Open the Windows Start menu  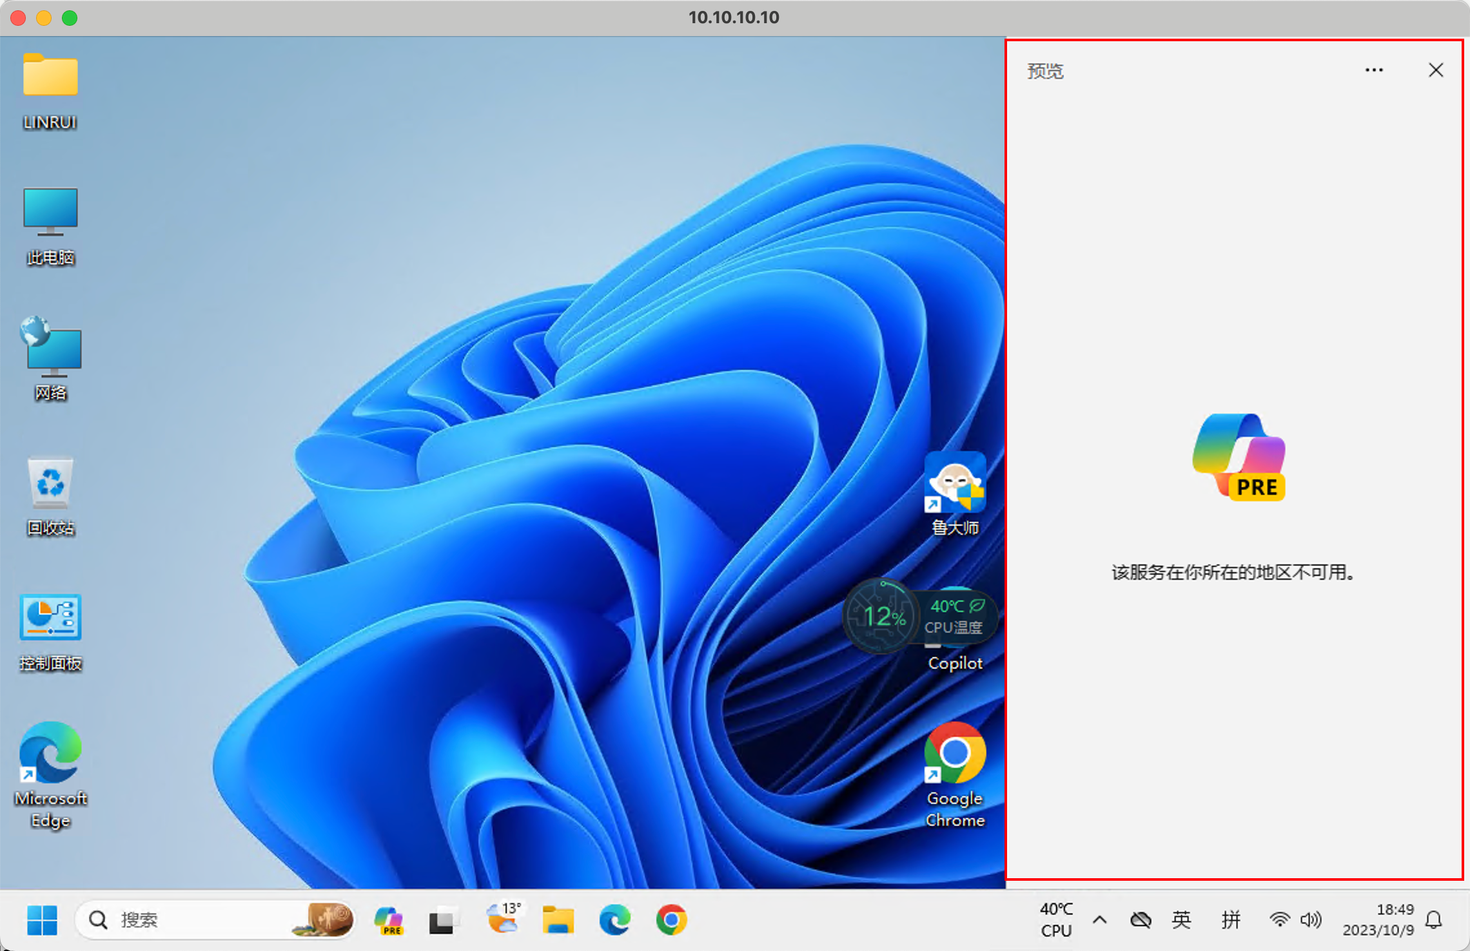pos(43,919)
